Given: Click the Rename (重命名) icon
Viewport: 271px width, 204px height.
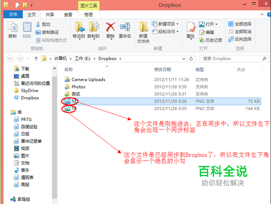Looking at the screenshot, I should (125, 27).
